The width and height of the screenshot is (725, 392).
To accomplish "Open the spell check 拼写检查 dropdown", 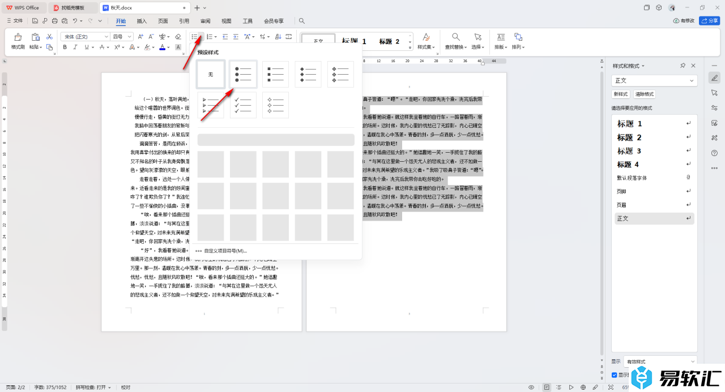I will (x=92, y=387).
